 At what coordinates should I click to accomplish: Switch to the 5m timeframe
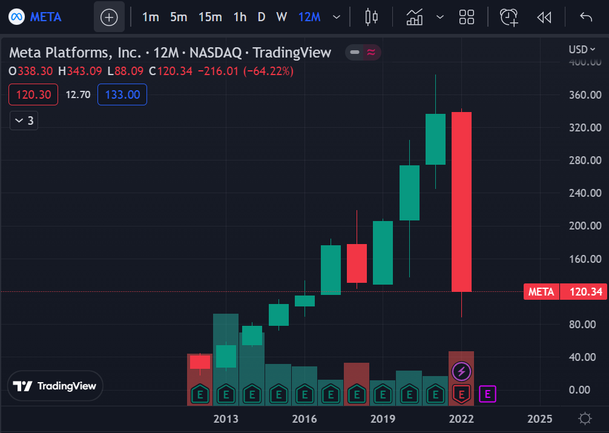[x=179, y=18]
